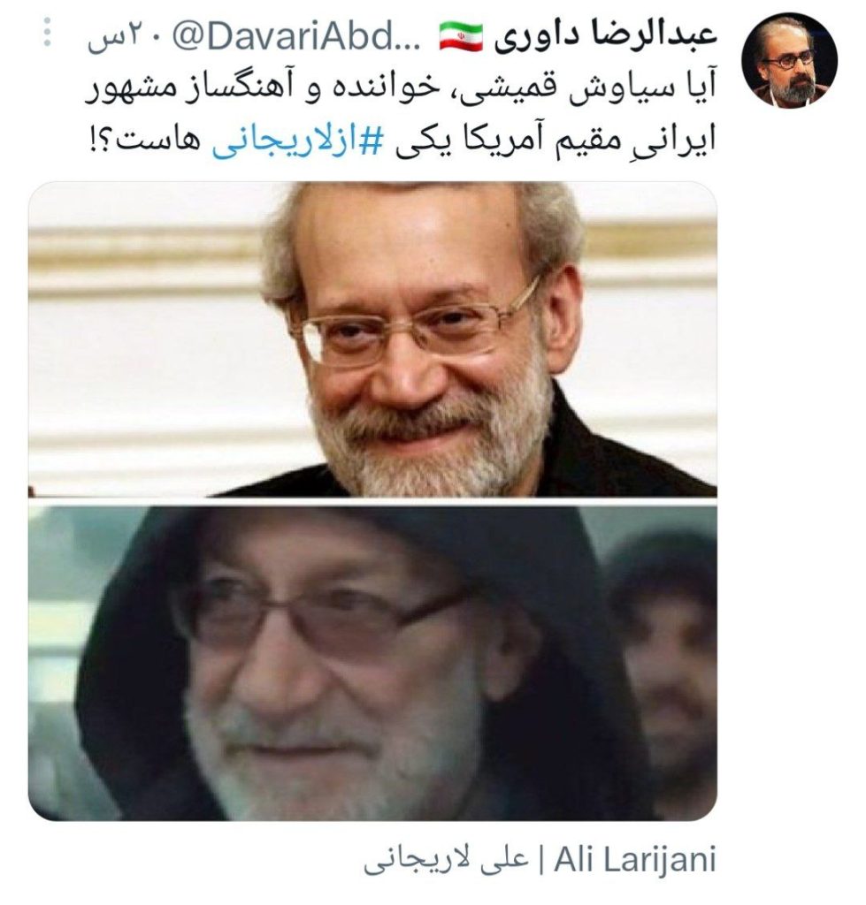Open the three-dot more options menu
This screenshot has width=866, height=905.
click(x=48, y=33)
